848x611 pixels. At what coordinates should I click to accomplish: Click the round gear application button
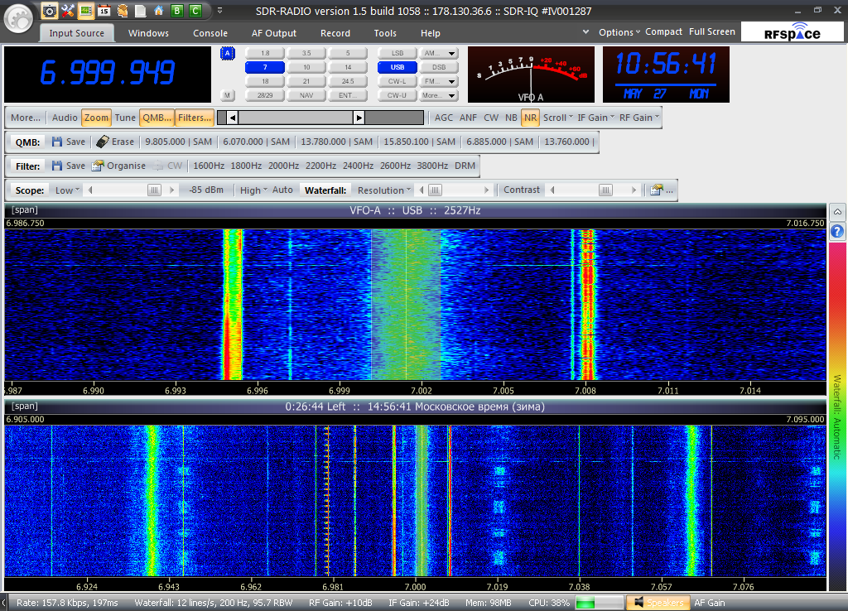pos(18,19)
